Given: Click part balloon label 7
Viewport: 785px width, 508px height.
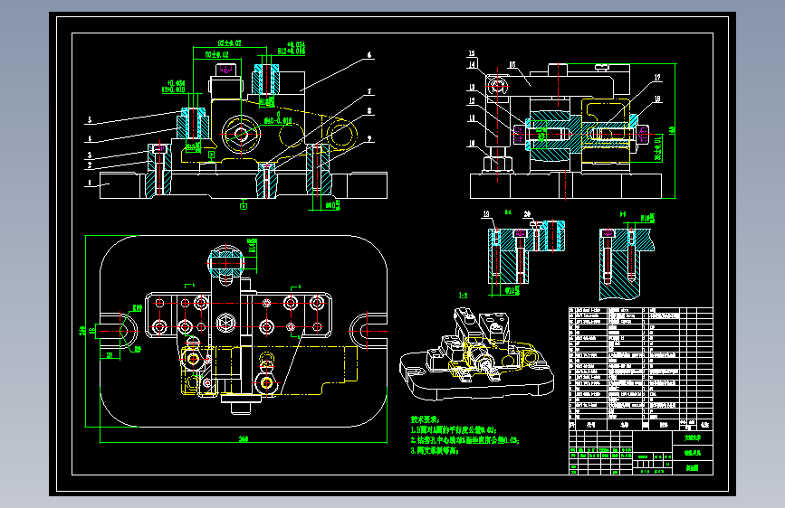Looking at the screenshot, I should pyautogui.click(x=369, y=91).
